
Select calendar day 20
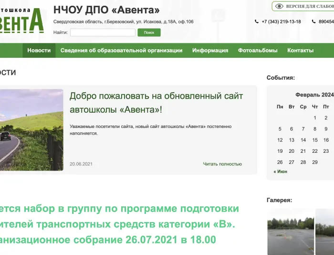coord(292,151)
